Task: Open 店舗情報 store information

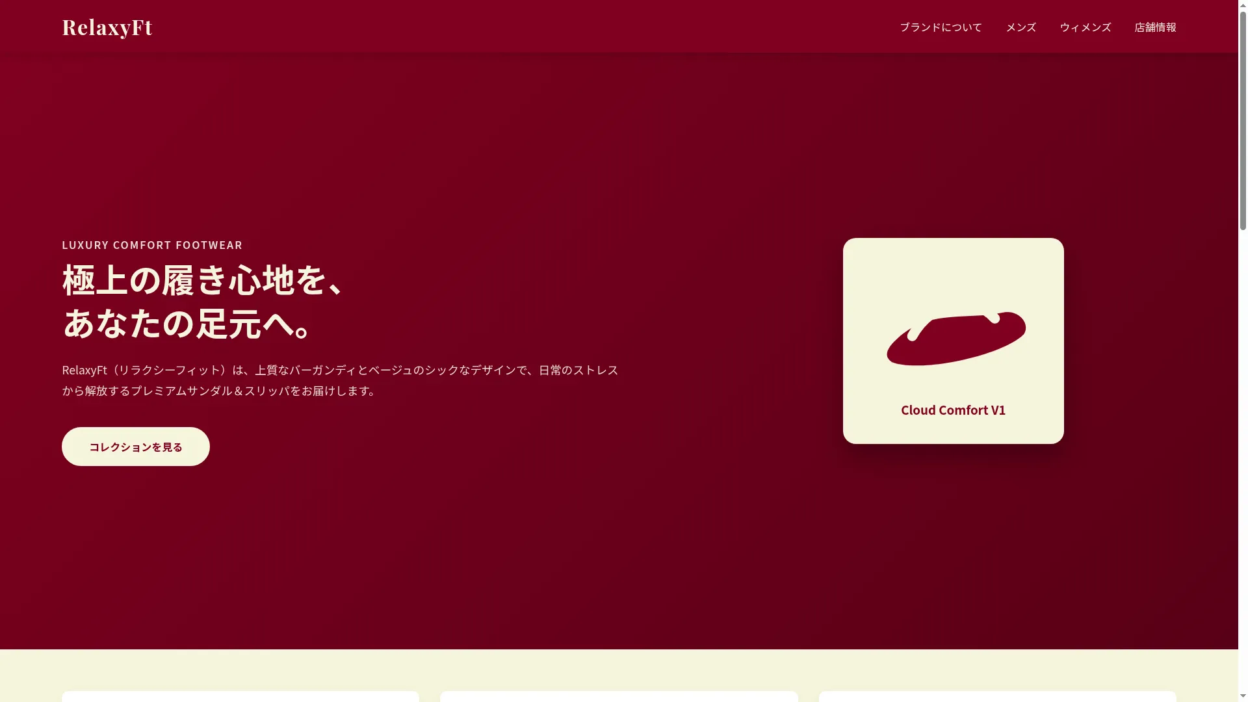Action: pyautogui.click(x=1155, y=27)
